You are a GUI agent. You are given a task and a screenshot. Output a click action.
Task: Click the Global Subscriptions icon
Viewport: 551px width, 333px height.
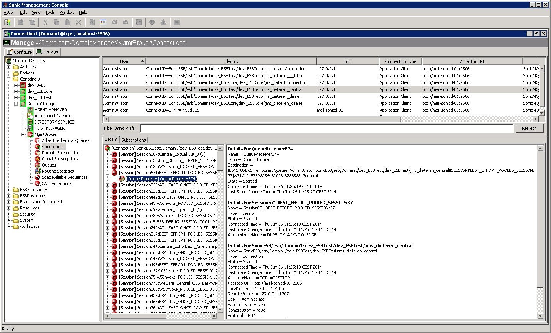pyautogui.click(x=38, y=159)
